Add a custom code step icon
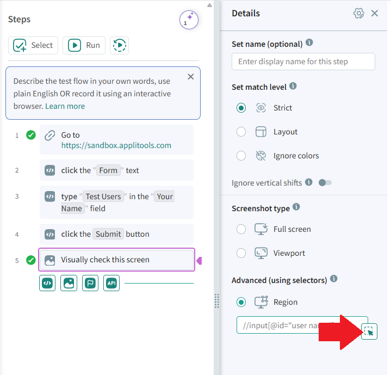The width and height of the screenshot is (391, 375). [47, 283]
